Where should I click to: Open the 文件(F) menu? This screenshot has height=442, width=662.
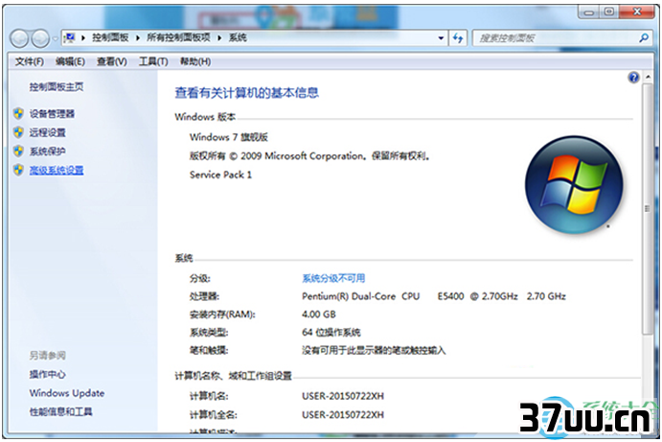(x=29, y=61)
